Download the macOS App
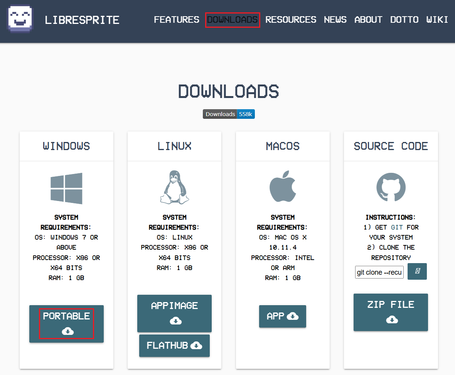Image resolution: width=455 pixels, height=375 pixels. 283,316
